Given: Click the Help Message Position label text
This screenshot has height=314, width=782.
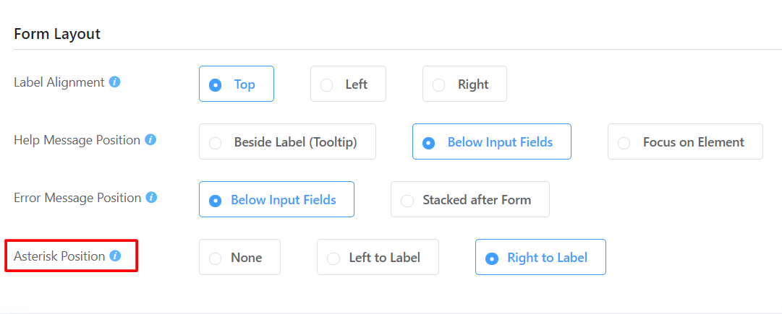Looking at the screenshot, I should point(77,140).
